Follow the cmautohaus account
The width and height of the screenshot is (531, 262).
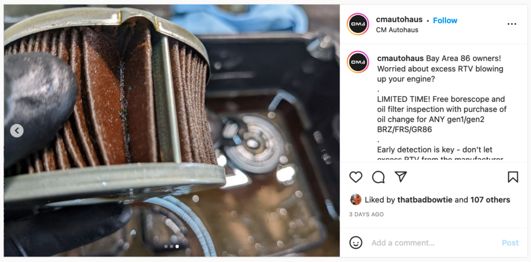445,20
